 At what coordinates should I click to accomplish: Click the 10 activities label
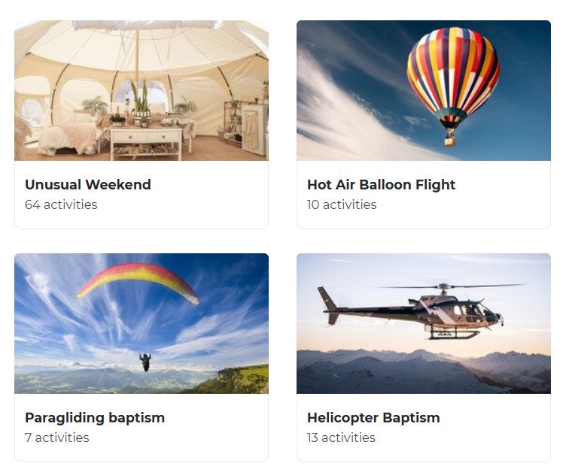[342, 205]
